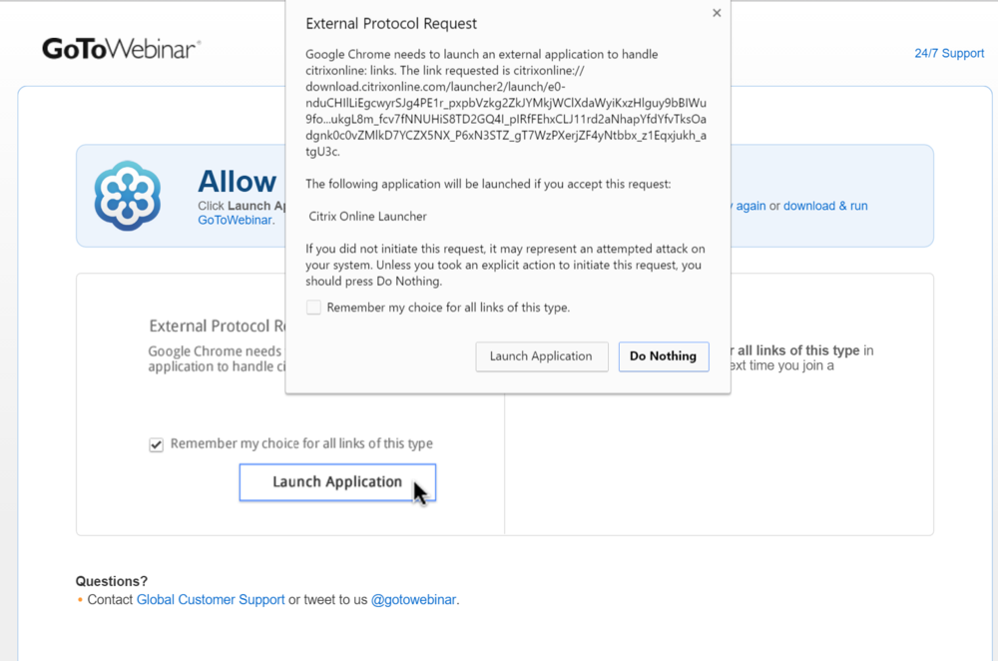The width and height of the screenshot is (998, 661).
Task: Click the orange bullet beside Contact
Action: [80, 600]
